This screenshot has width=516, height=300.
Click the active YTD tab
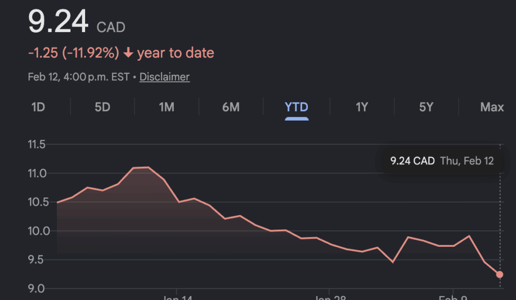296,107
